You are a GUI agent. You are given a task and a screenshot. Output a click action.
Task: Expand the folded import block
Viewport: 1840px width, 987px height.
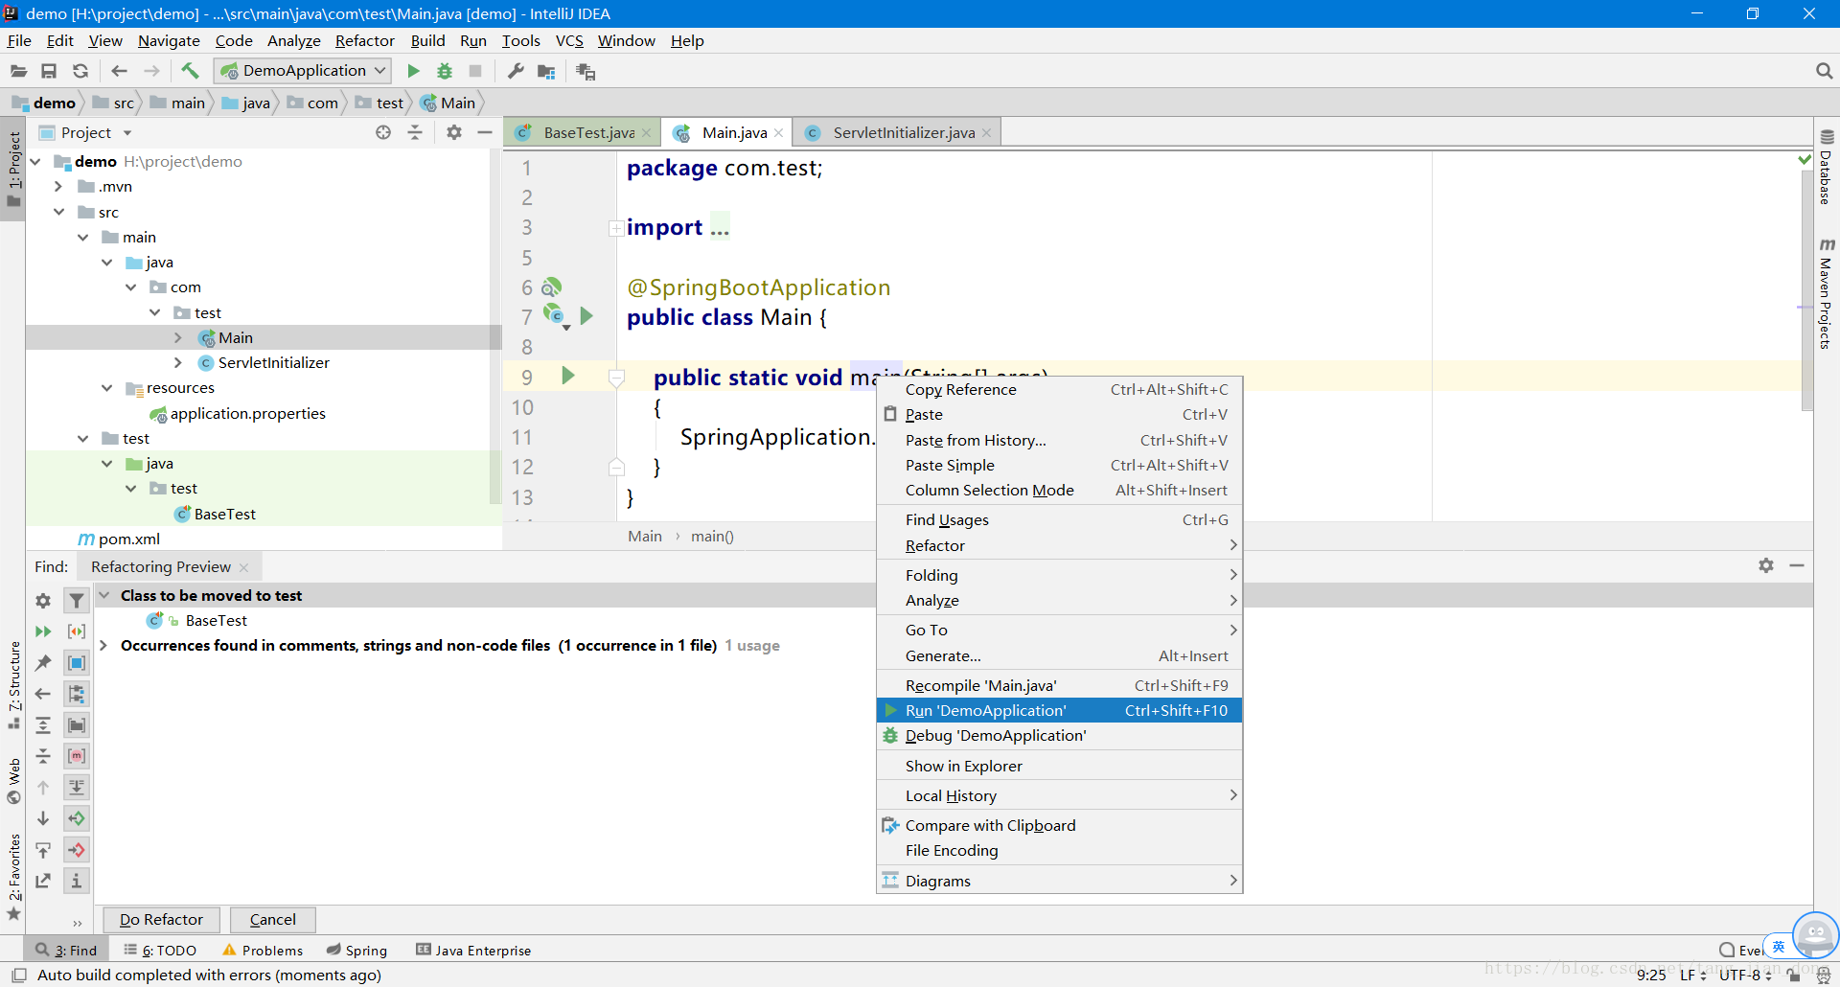(x=616, y=228)
